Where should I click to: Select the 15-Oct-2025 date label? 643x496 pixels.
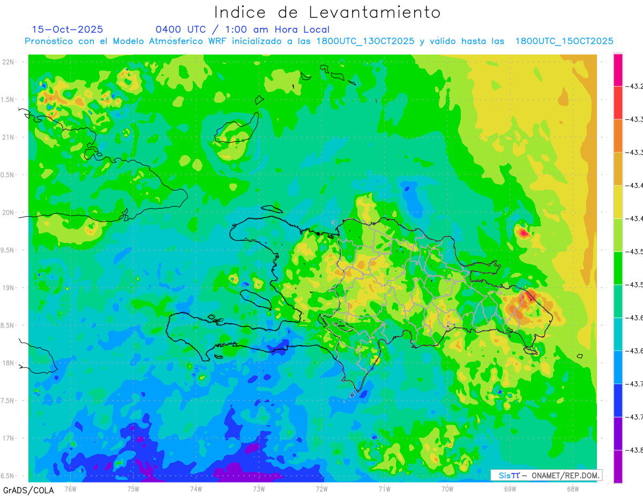click(68, 29)
